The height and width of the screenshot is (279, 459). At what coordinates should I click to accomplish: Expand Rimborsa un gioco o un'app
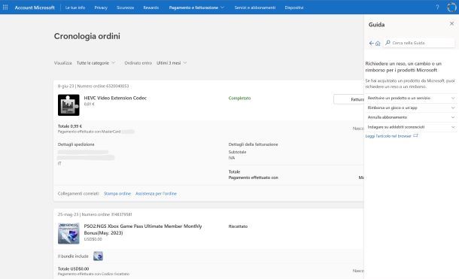(x=412, y=108)
